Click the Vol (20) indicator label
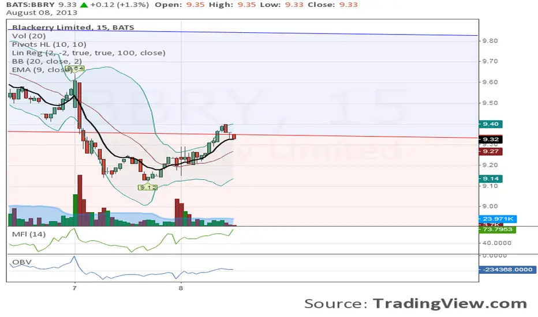Image resolution: width=538 pixels, height=317 pixels. pos(29,36)
